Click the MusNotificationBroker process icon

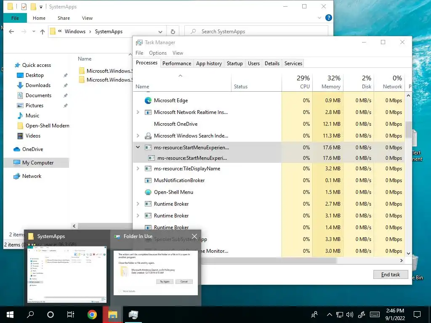(x=148, y=180)
